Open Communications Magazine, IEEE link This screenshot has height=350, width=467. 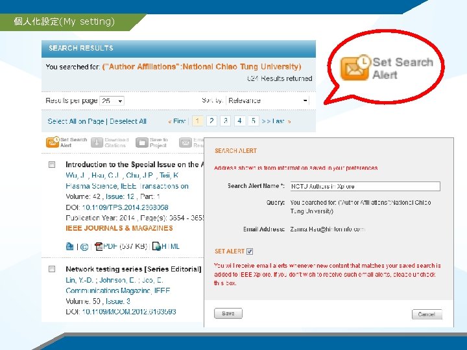pos(117,291)
